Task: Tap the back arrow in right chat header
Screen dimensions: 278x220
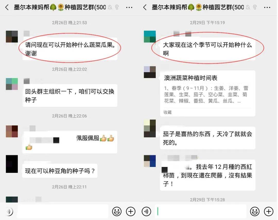Action: (145, 7)
